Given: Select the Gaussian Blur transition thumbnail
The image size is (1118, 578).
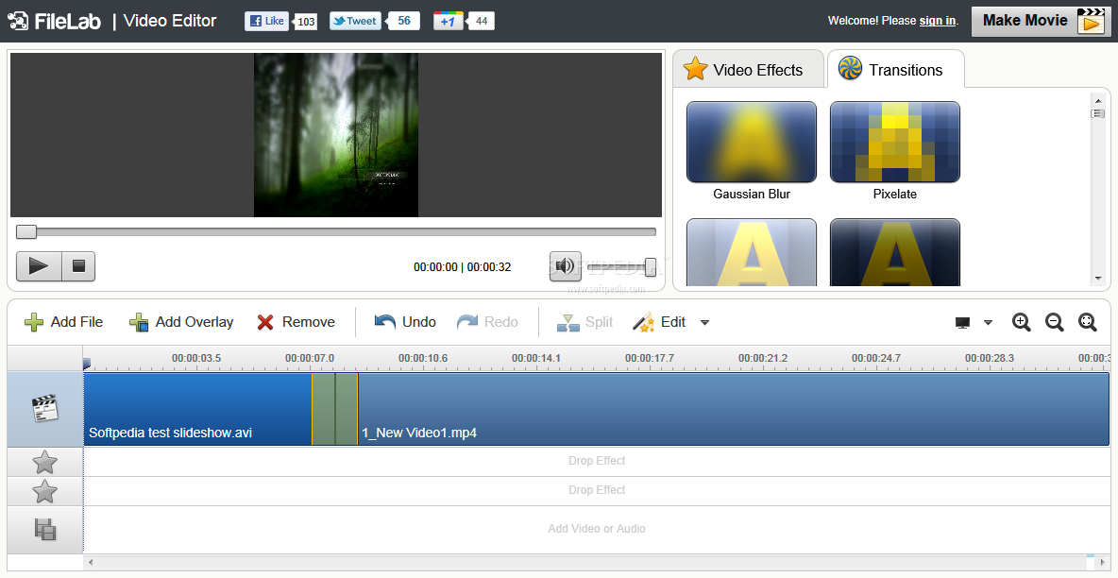Looking at the screenshot, I should 752,142.
